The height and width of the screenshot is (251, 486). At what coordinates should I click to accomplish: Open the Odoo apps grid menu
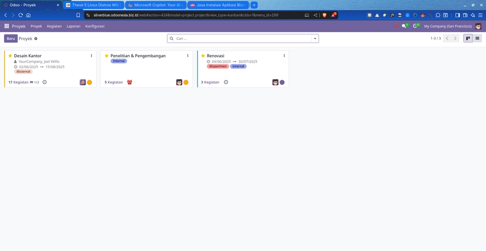7,26
